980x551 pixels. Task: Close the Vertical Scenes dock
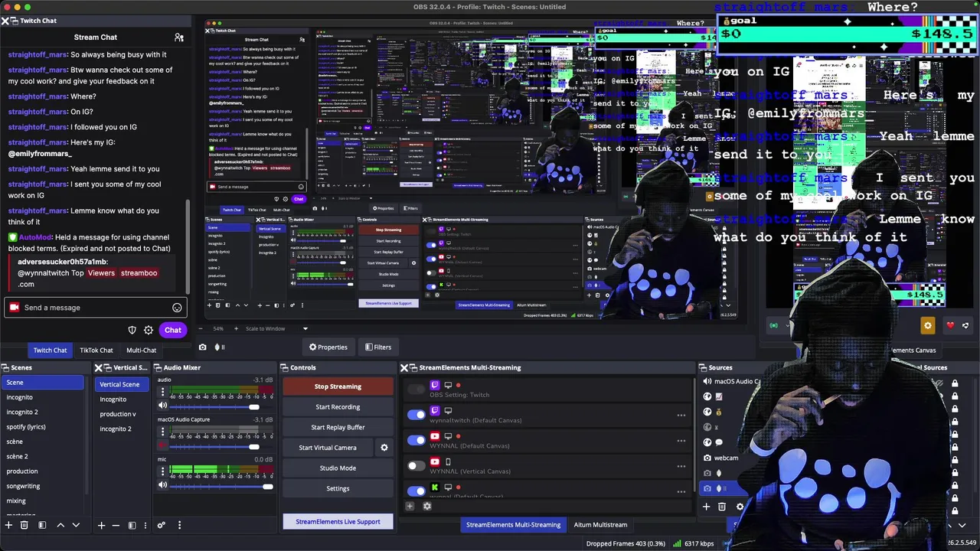(99, 367)
